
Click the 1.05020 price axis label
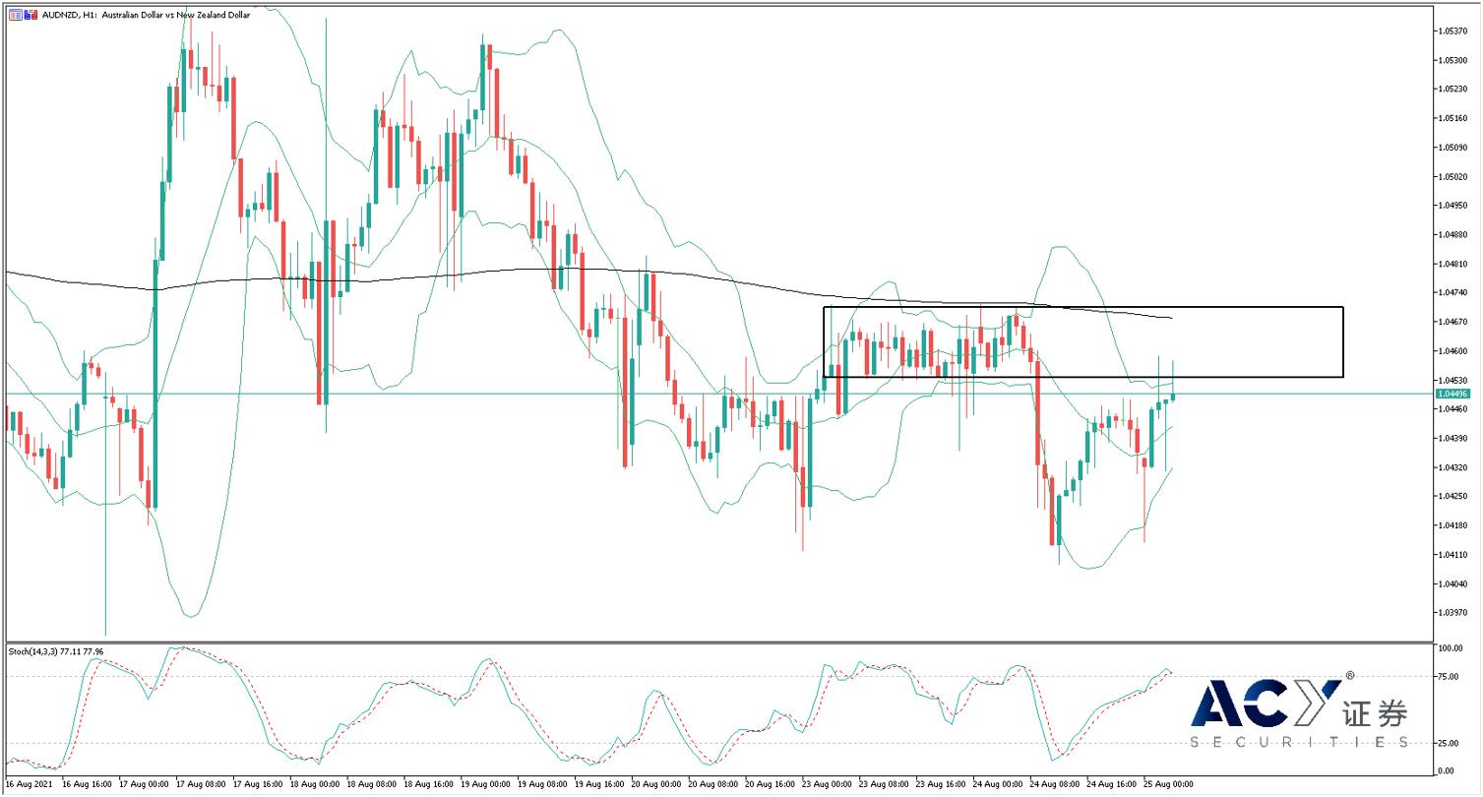(x=1453, y=177)
